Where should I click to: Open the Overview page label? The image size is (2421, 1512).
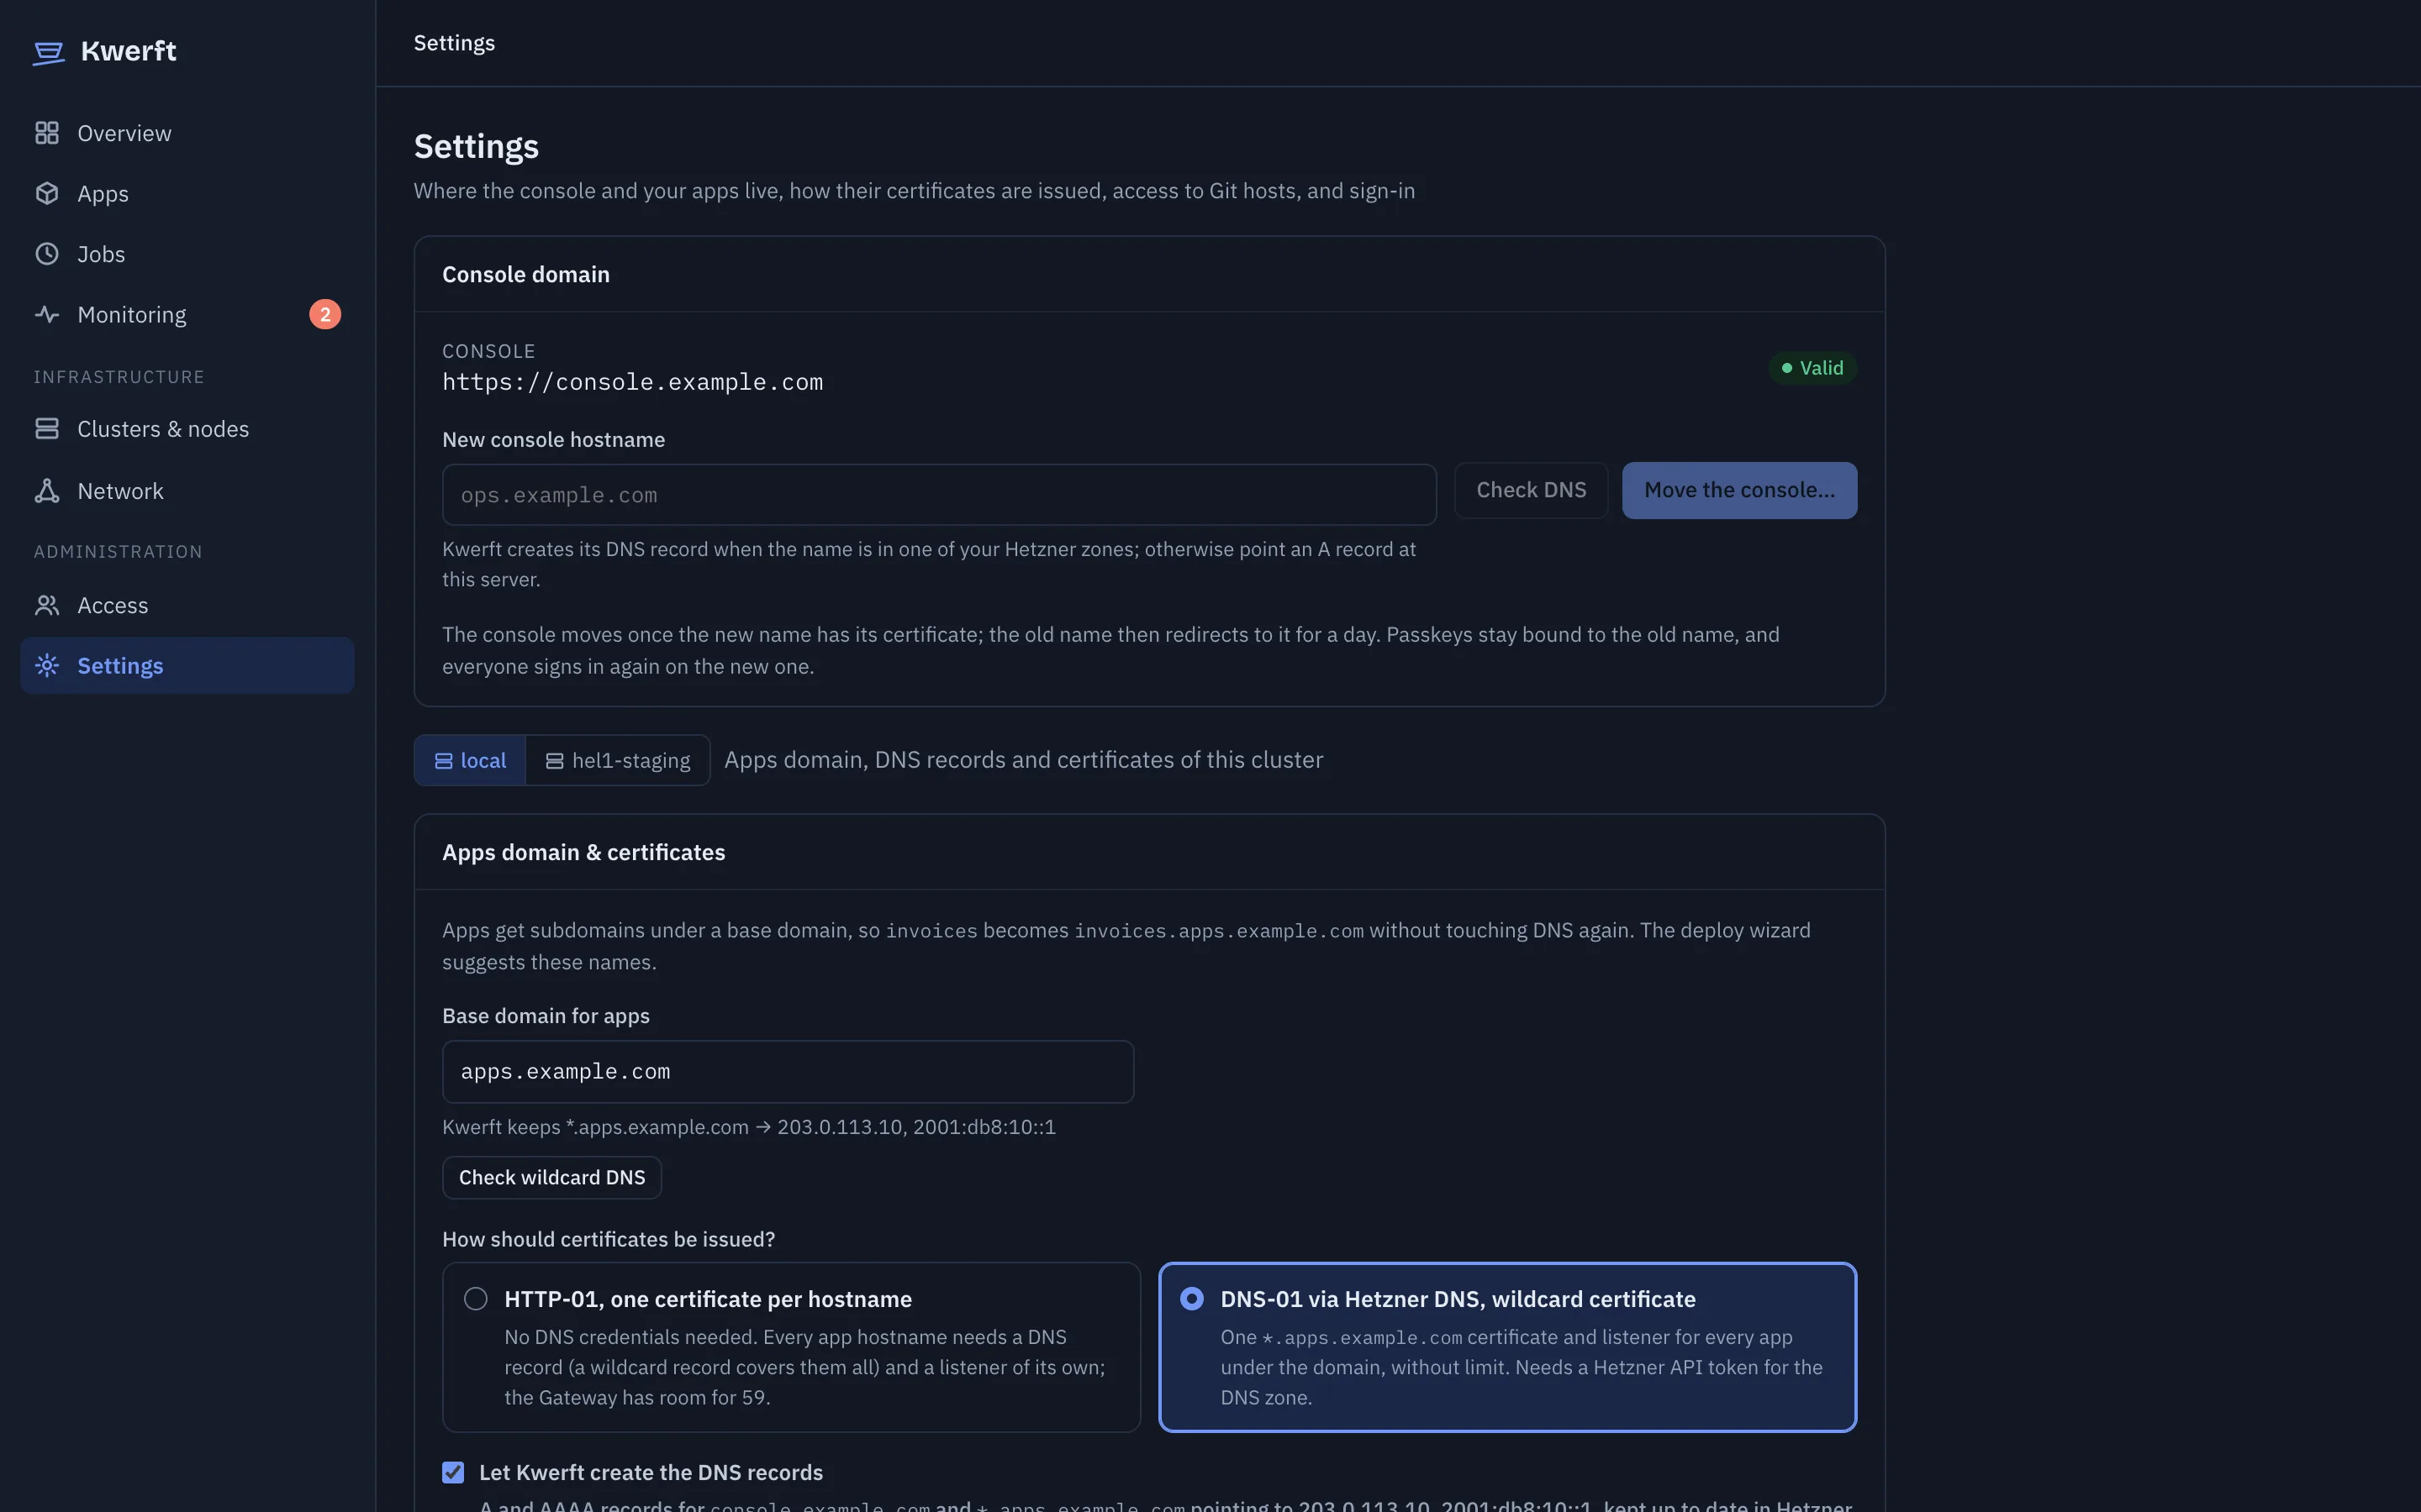[x=124, y=133]
